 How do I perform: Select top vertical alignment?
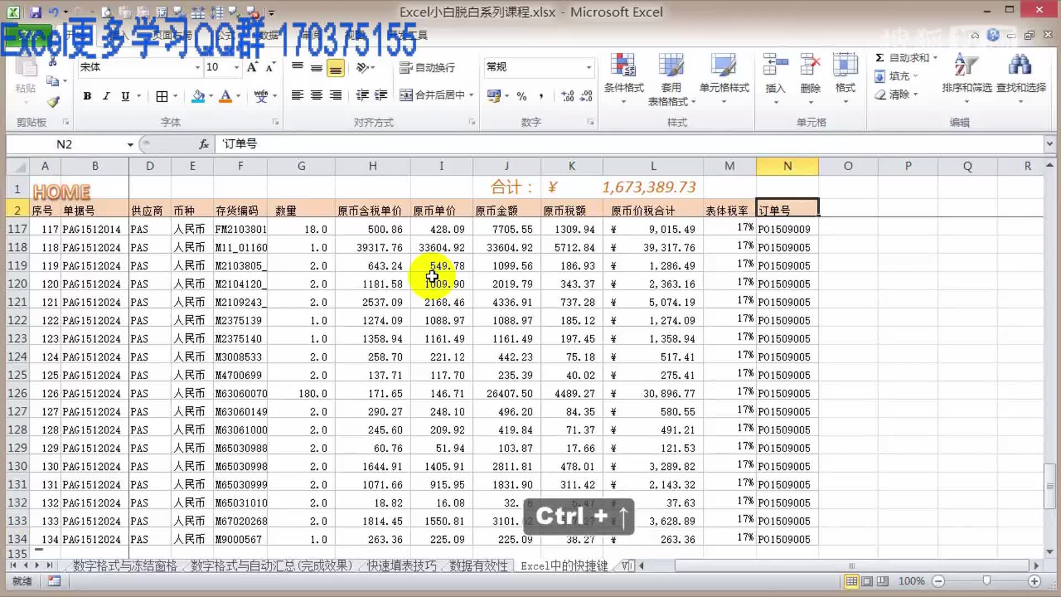tap(297, 67)
